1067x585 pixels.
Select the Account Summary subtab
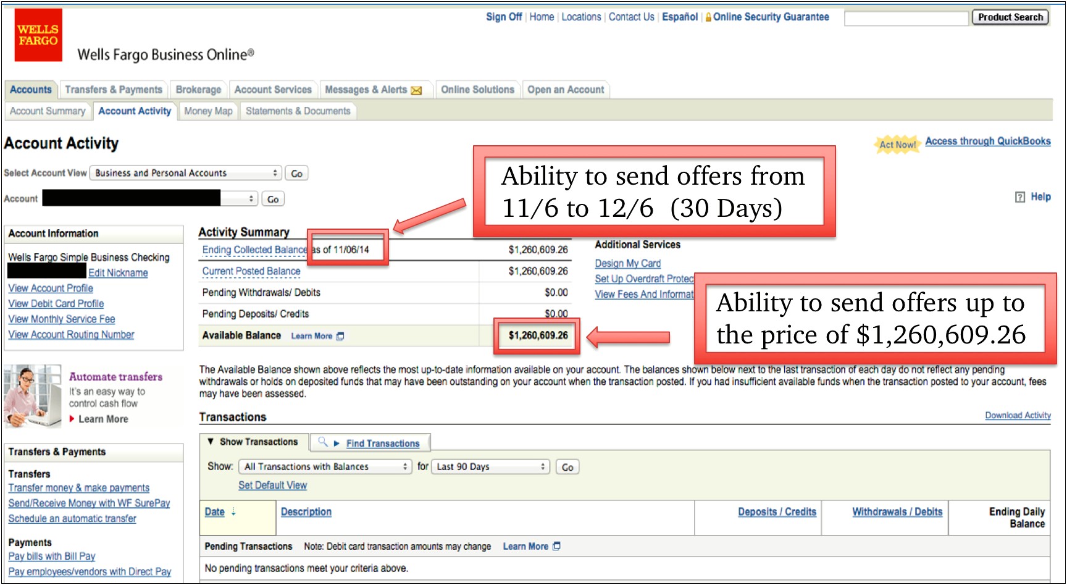point(48,111)
